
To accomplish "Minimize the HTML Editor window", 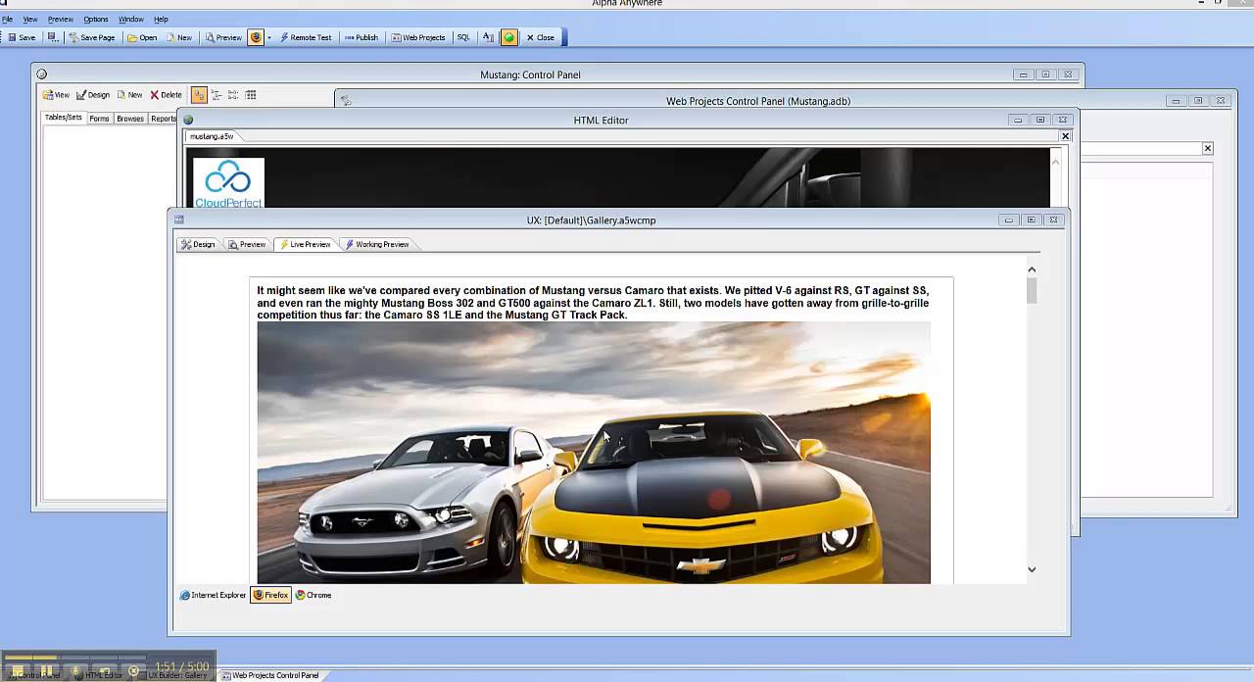I will coord(1018,121).
